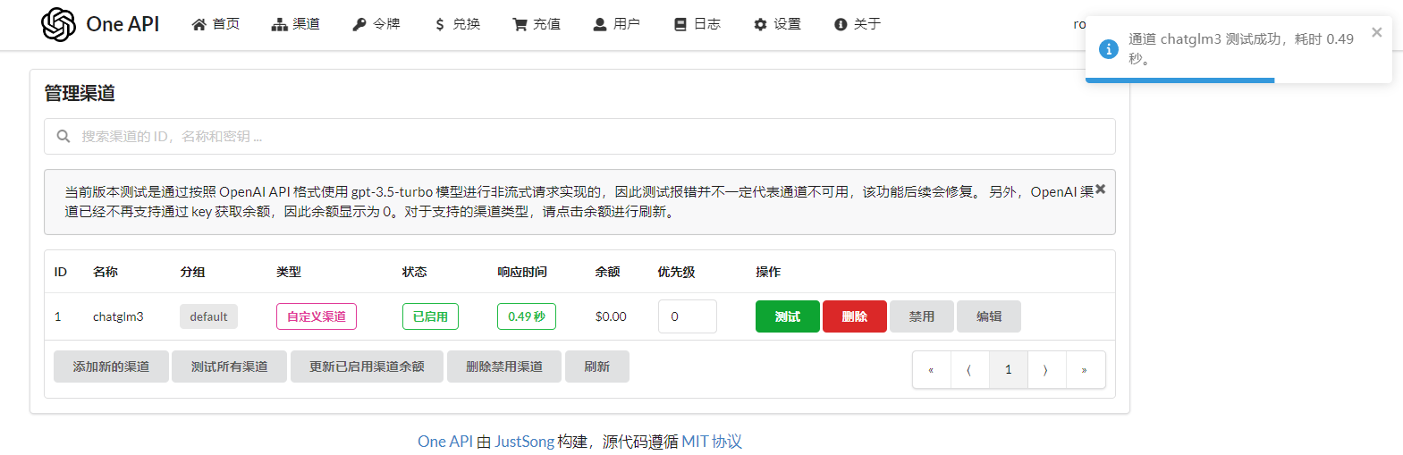Click the chatglm3 channel name
Viewport: 1403px width, 455px height.
pyautogui.click(x=118, y=316)
